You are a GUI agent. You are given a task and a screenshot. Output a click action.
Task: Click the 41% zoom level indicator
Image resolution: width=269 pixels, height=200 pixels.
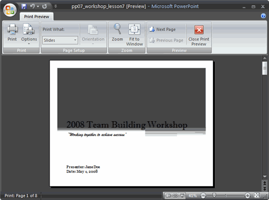coord(193,196)
